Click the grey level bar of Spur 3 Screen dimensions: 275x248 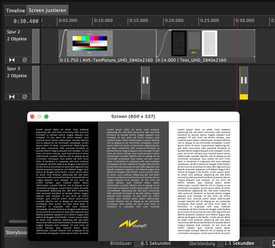(x=36, y=83)
